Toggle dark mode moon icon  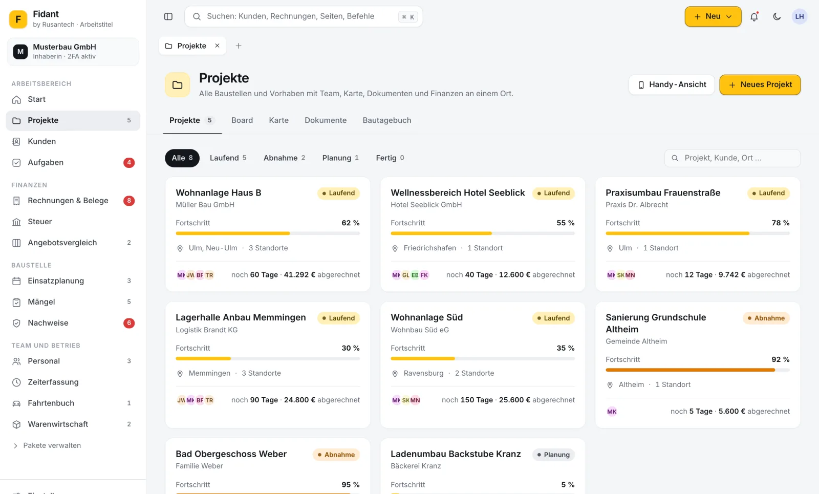777,16
